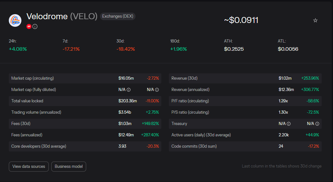Viewport: 333px width, 182px height.
Task: Click the Velodrome (VELO) title
Action: [62, 16]
